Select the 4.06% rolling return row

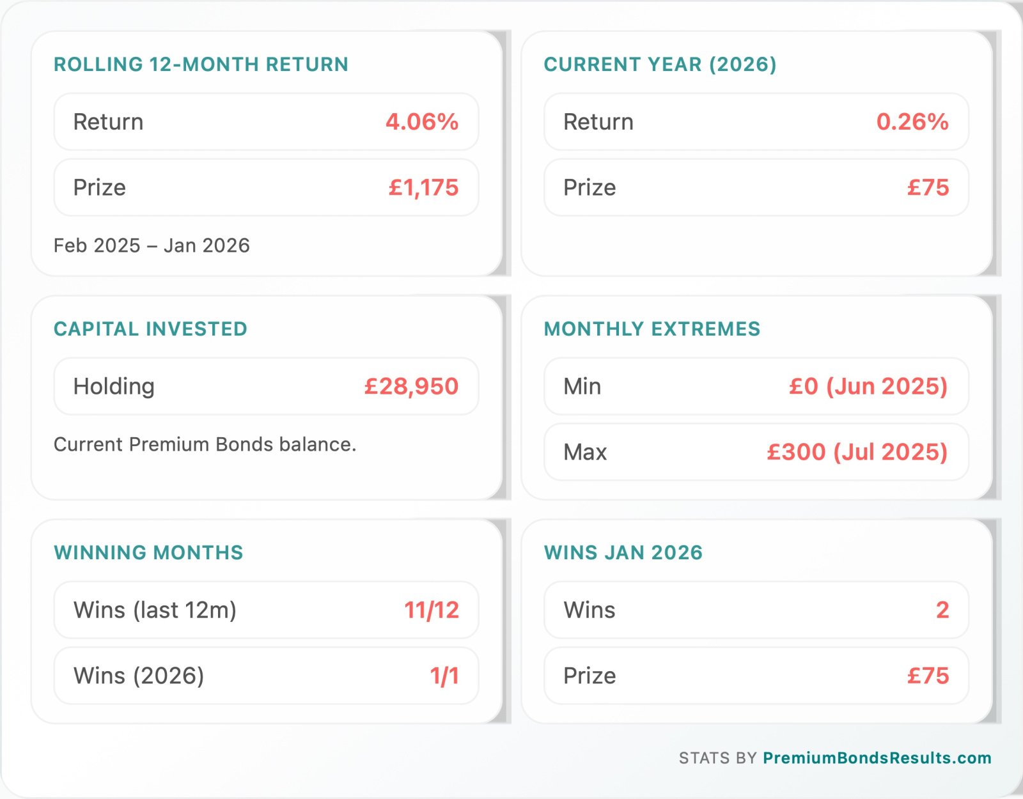coord(266,122)
